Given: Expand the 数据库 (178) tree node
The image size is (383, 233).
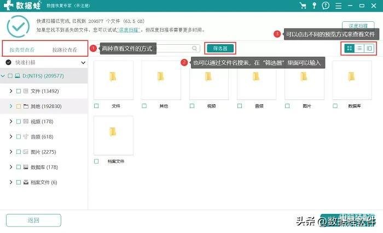Looking at the screenshot, I should coord(11,167).
